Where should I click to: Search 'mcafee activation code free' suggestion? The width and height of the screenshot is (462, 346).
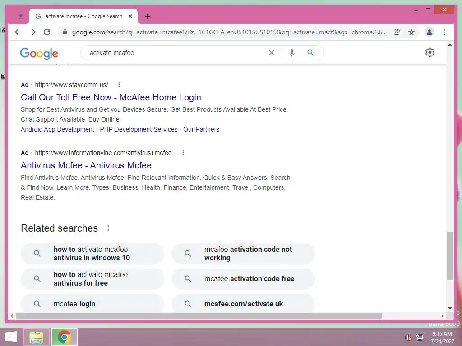243,278
